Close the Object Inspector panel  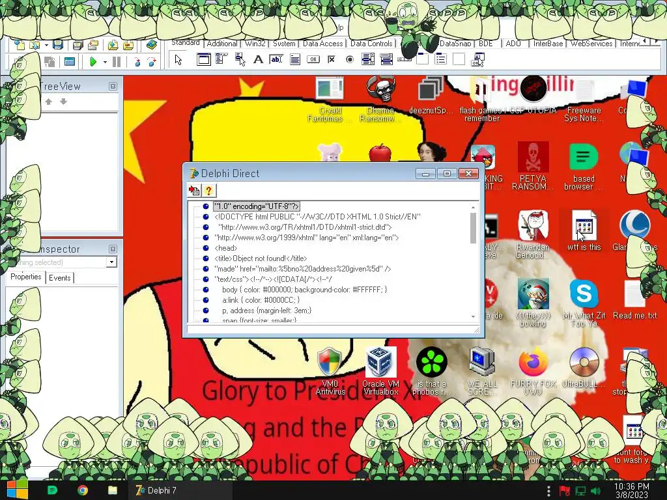113,249
